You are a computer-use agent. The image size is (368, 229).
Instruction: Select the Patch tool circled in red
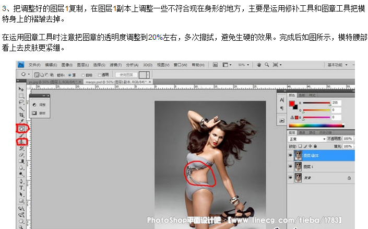pos(21,128)
